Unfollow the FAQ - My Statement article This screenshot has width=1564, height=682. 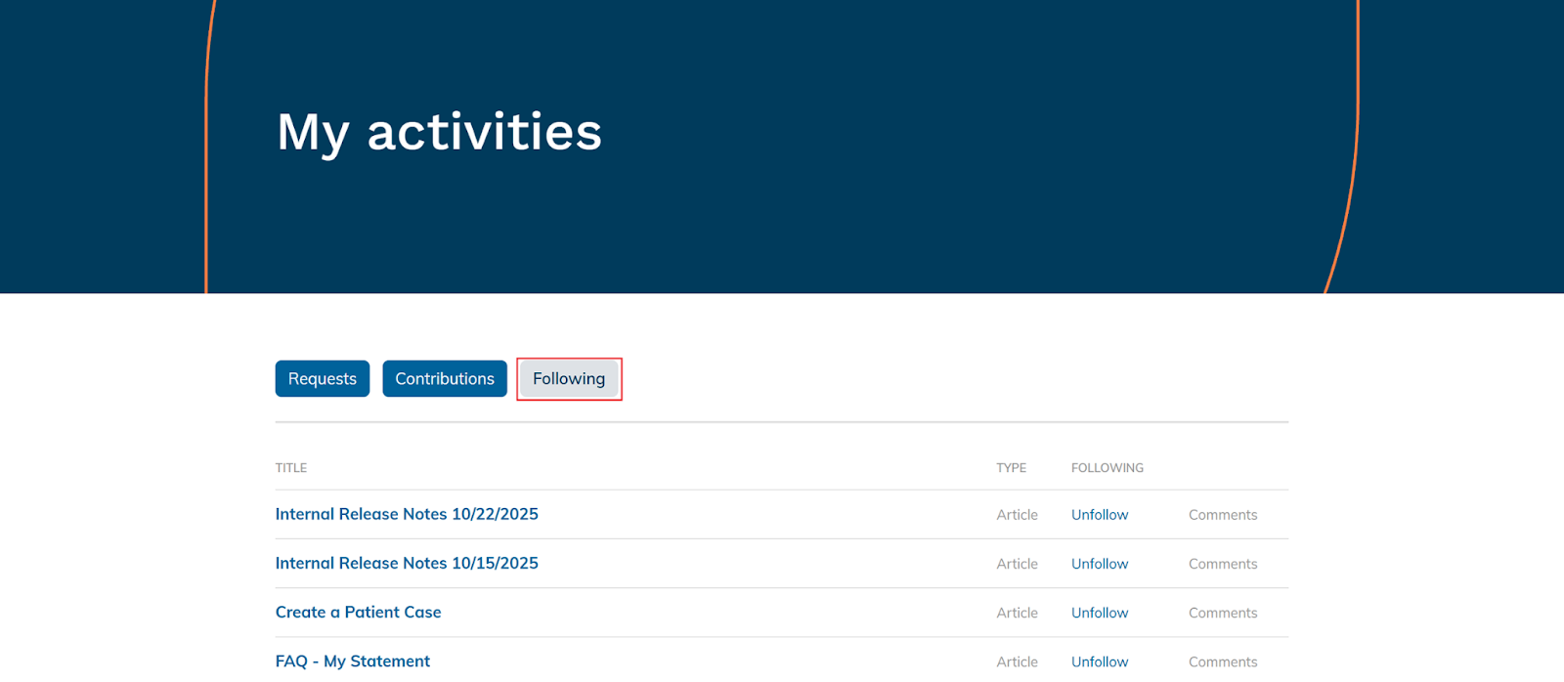click(x=1099, y=661)
